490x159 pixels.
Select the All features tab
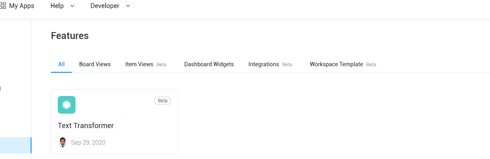coord(61,64)
